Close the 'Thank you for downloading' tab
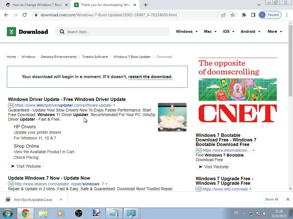The width and height of the screenshot is (293, 219). point(135,5)
